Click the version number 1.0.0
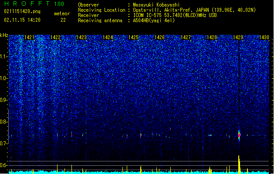This screenshot has height=174, width=274. (59, 3)
